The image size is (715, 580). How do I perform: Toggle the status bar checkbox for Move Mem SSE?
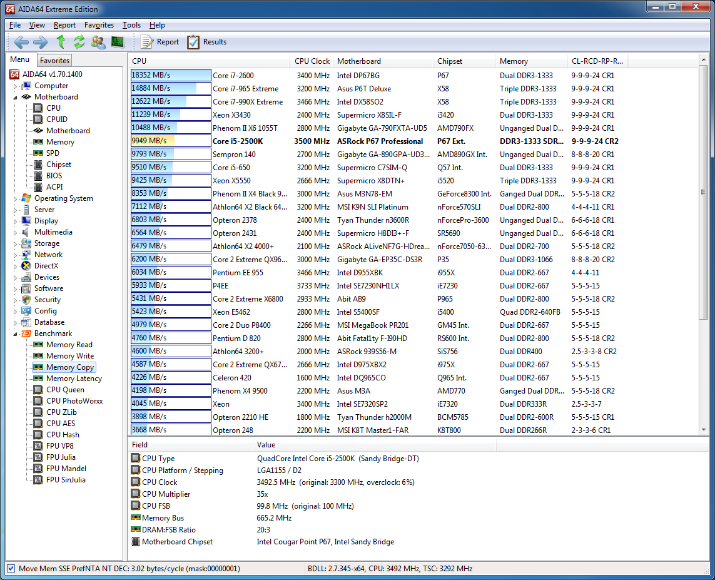click(11, 568)
